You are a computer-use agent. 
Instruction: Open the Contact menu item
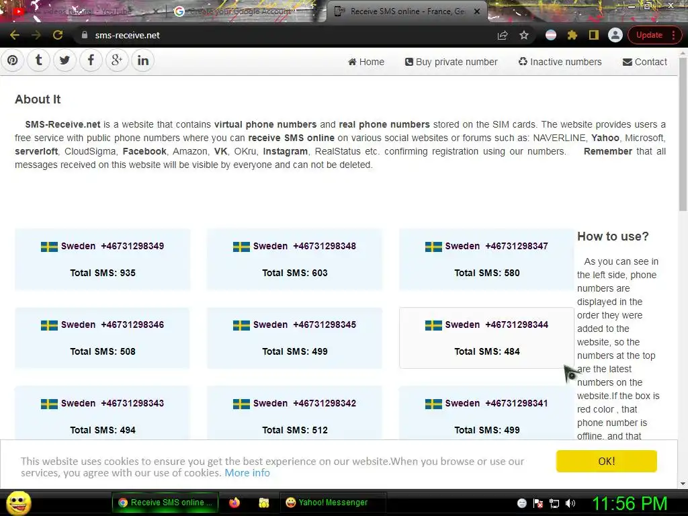click(645, 62)
